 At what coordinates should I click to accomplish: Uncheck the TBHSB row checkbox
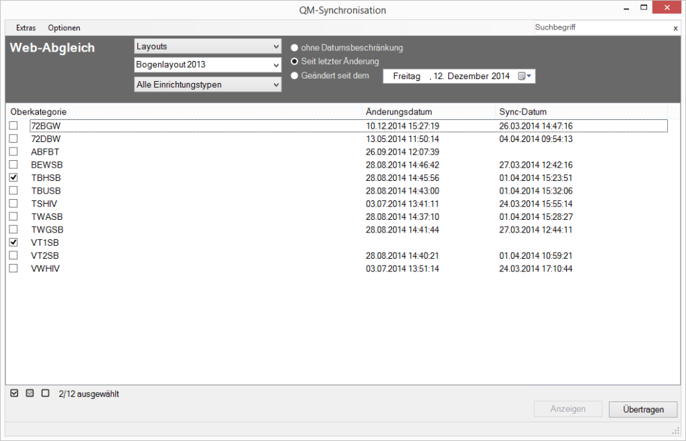[x=13, y=178]
